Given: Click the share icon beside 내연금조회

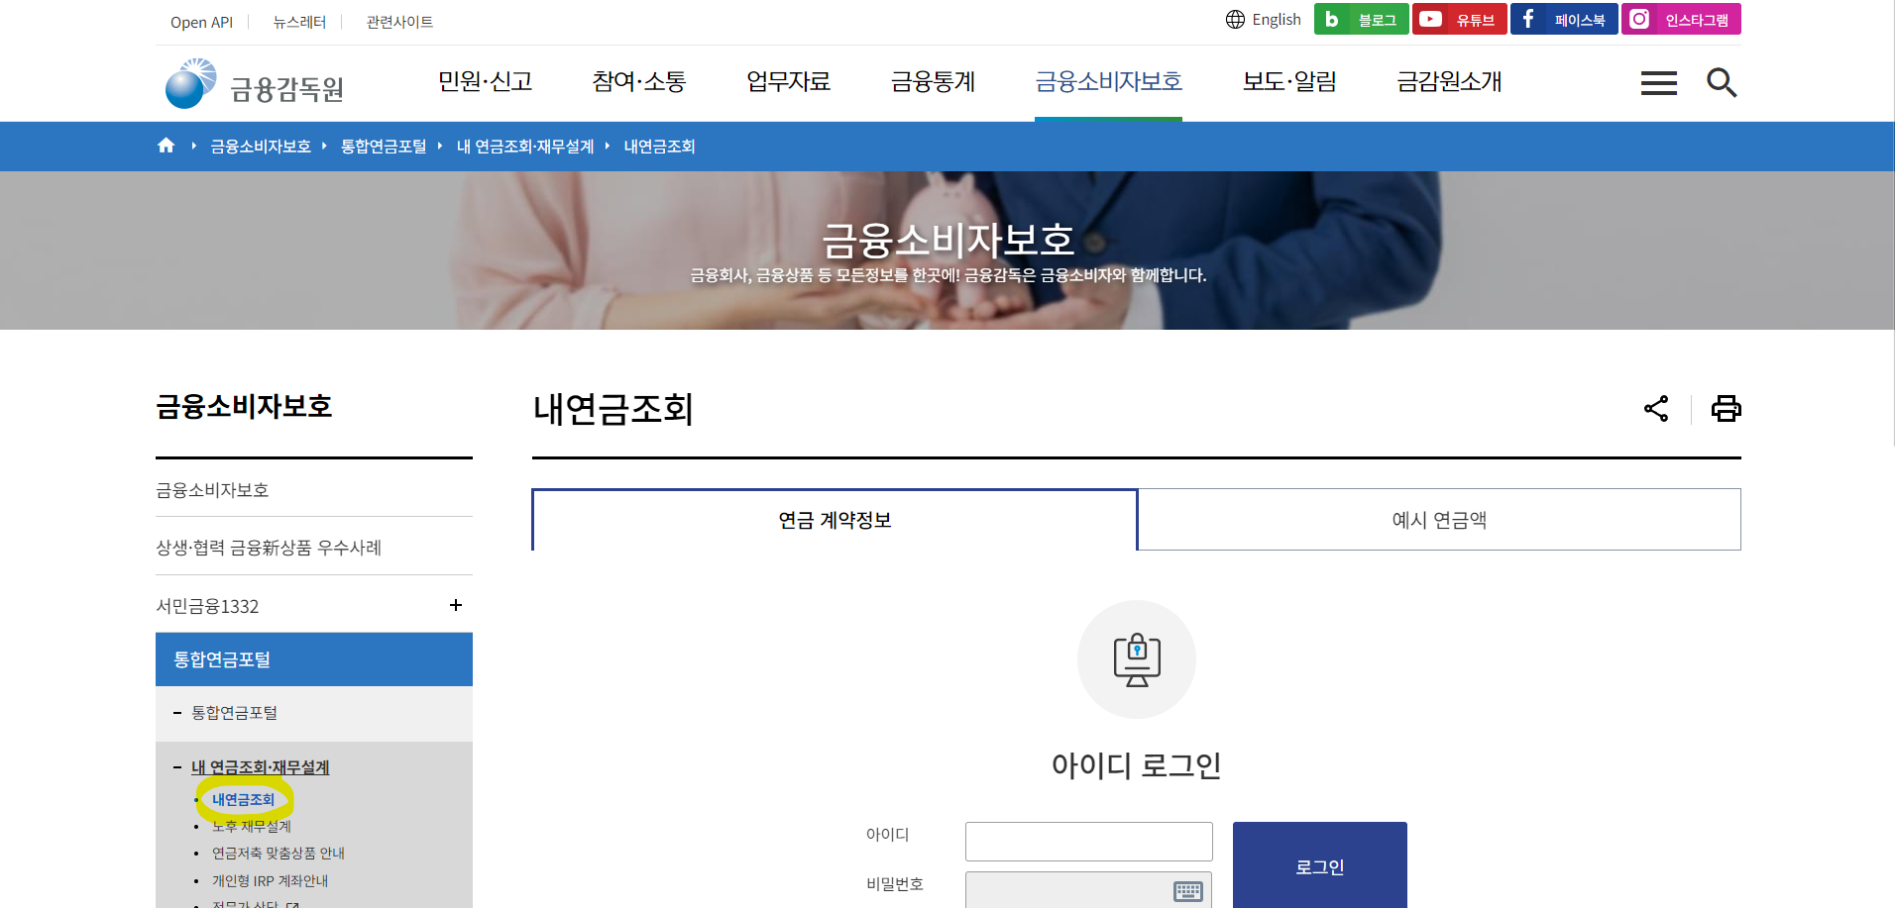Looking at the screenshot, I should [x=1656, y=409].
